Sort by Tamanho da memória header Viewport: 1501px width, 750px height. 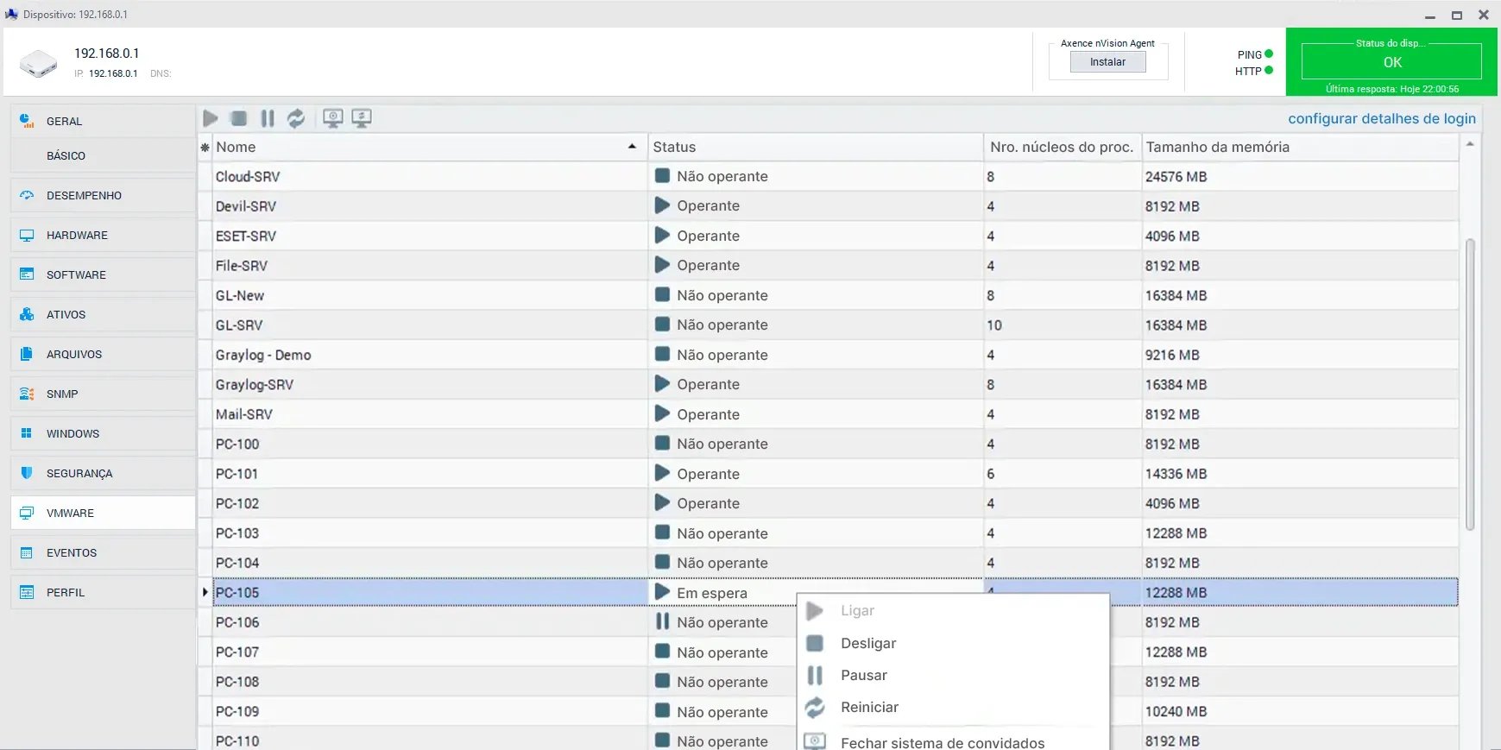[1301, 147]
